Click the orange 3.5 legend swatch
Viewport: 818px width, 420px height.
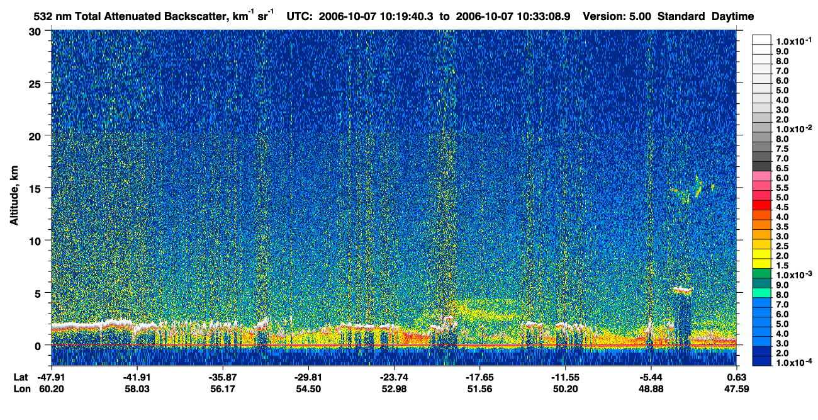point(761,225)
